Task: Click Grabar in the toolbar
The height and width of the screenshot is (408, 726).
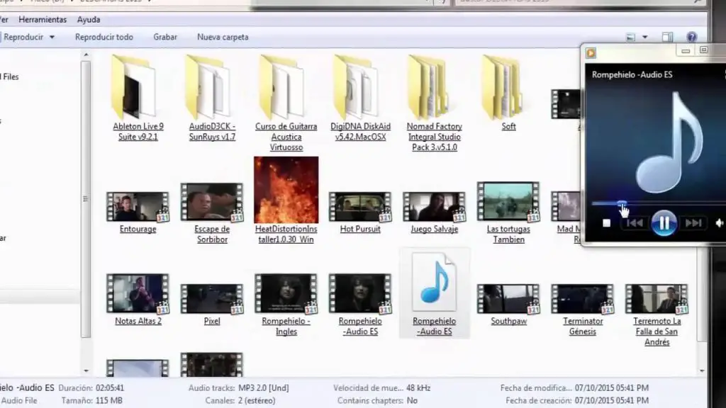Action: pyautogui.click(x=165, y=37)
